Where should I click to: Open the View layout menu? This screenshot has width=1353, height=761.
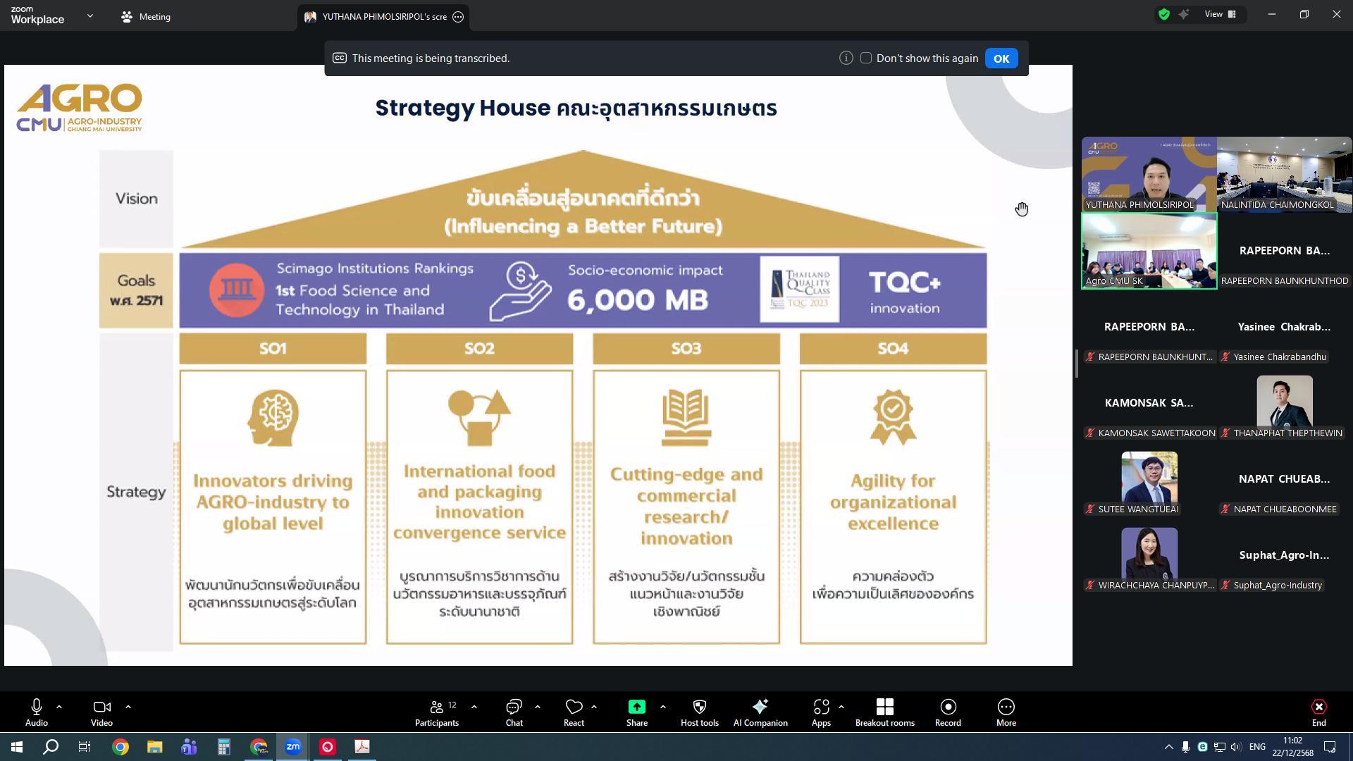click(1221, 15)
